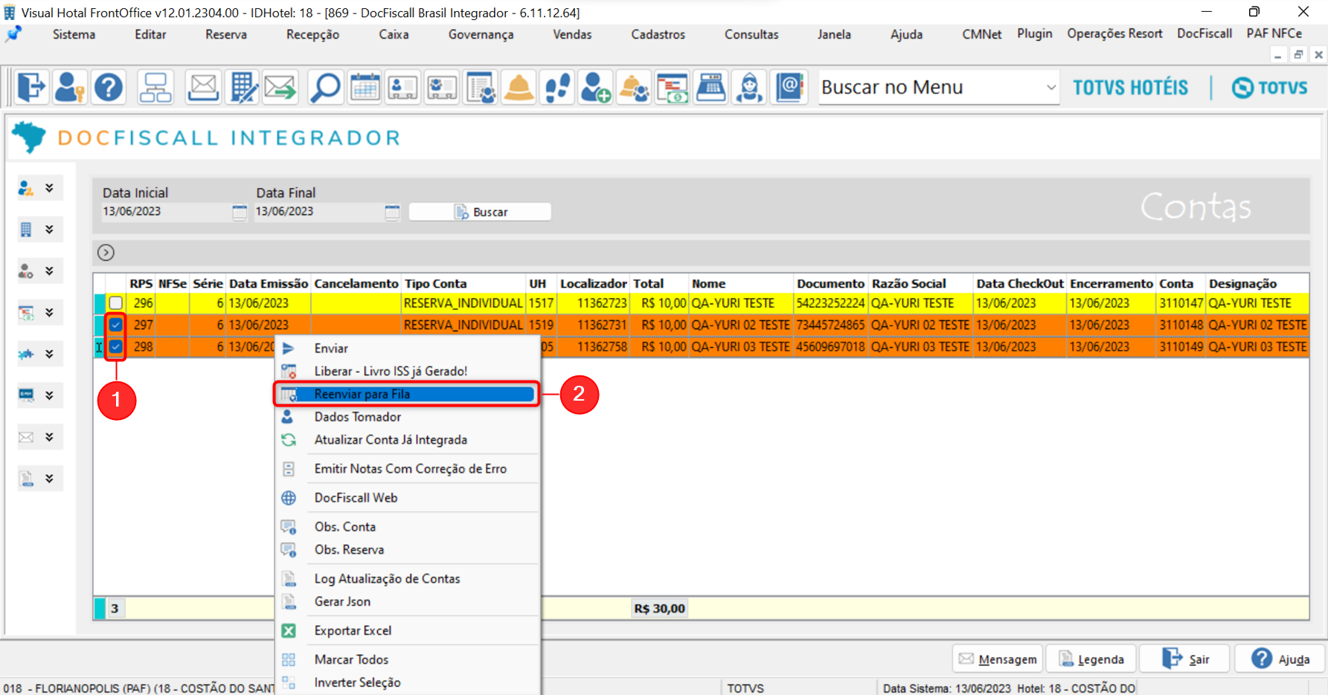The width and height of the screenshot is (1328, 695).
Task: Open the address book with @ icon
Action: point(789,87)
